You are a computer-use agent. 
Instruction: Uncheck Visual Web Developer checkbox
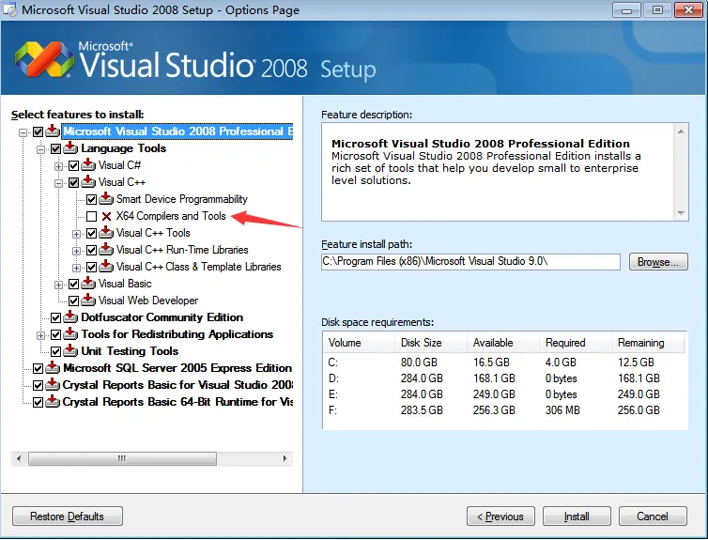pyautogui.click(x=73, y=301)
